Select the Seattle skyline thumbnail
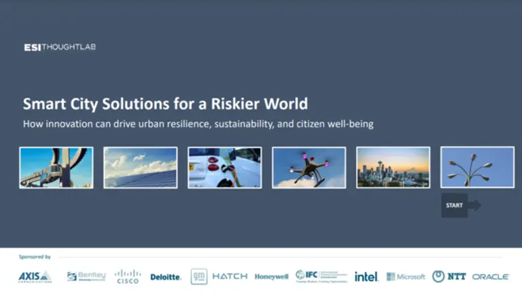This screenshot has width=522, height=294. (393, 168)
